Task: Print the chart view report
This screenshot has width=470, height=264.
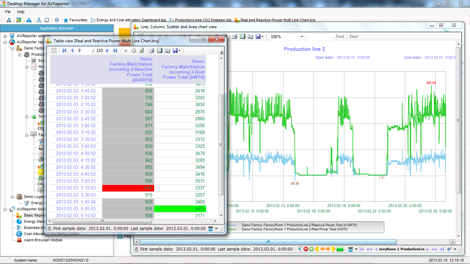Action: point(234,36)
